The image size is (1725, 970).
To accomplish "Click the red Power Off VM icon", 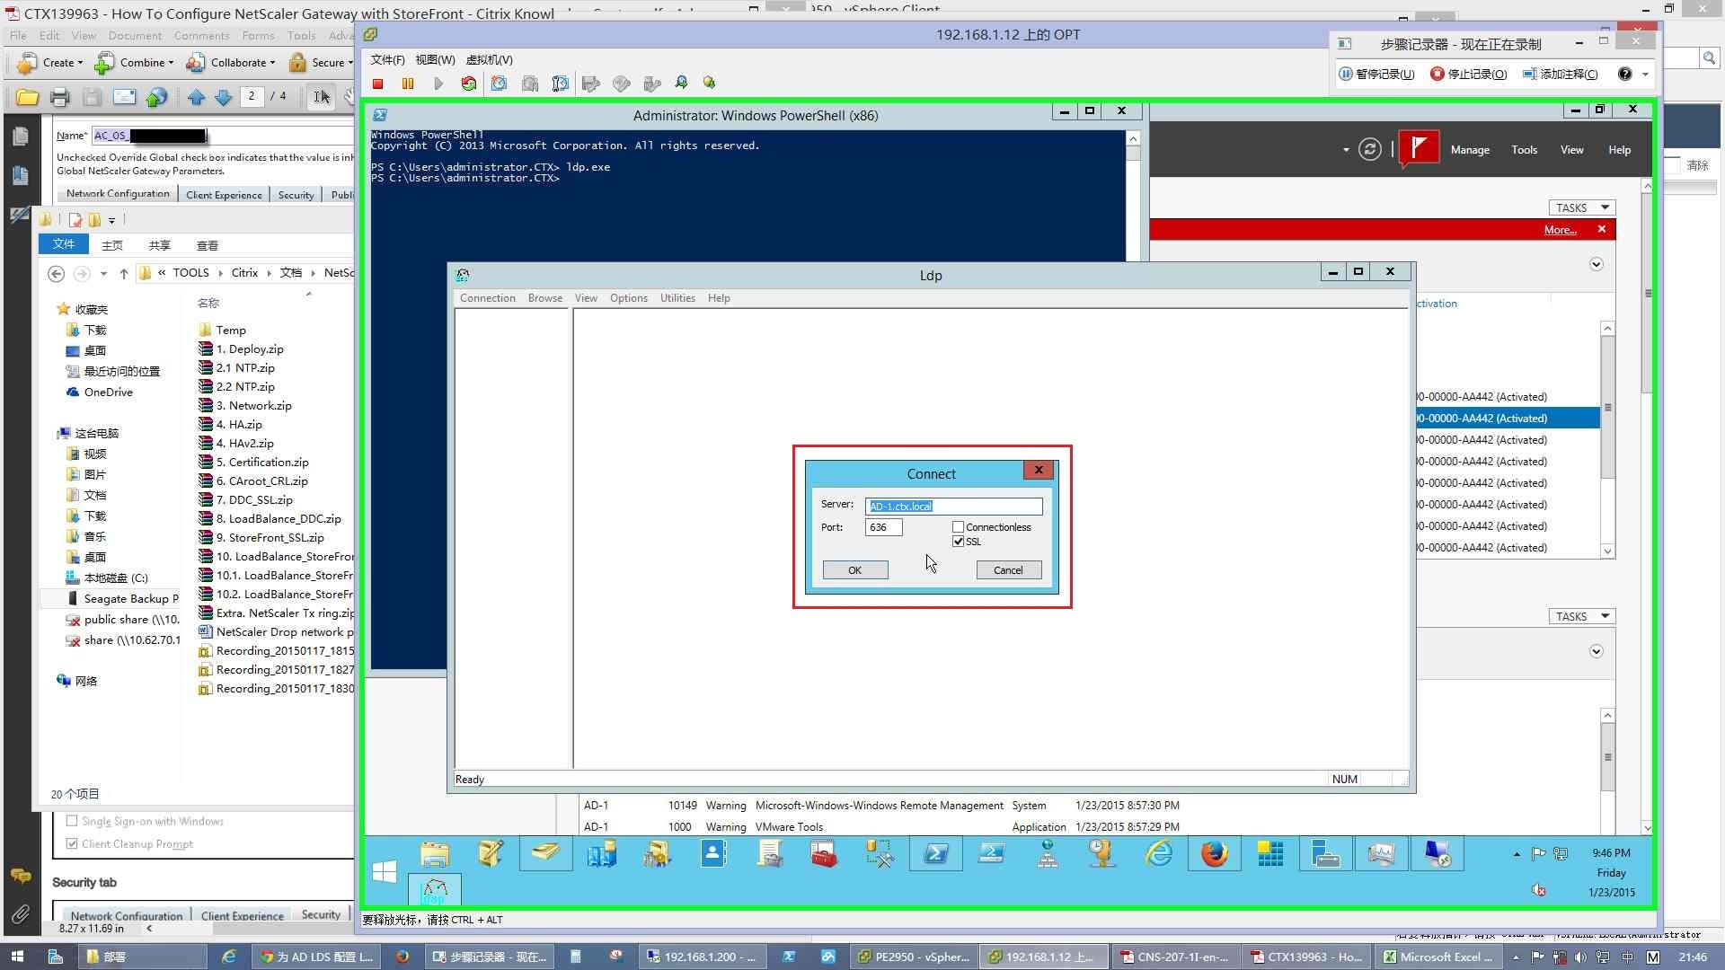I will (378, 84).
